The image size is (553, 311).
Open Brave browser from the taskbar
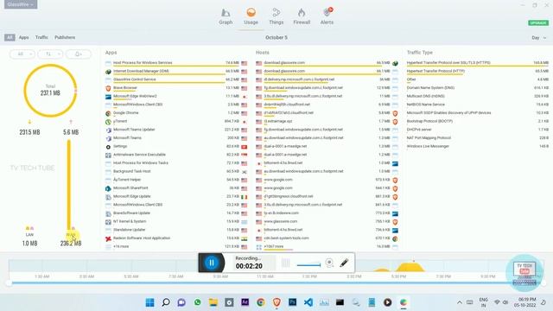click(x=276, y=302)
